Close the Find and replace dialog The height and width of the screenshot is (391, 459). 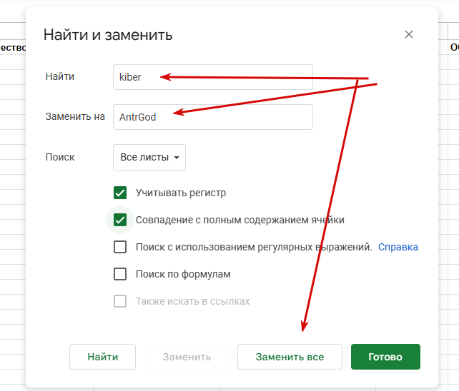point(409,34)
